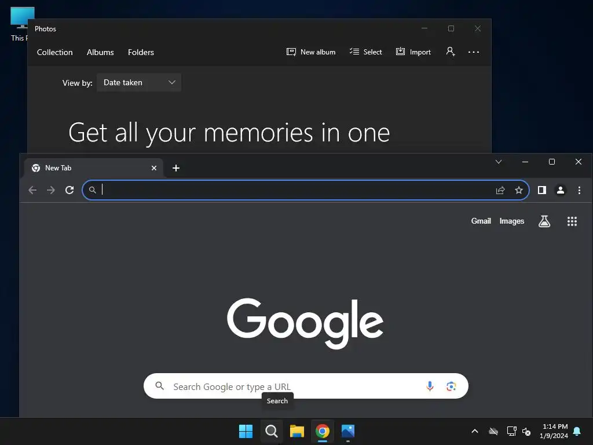
Task: Select the New Tab tab in Chrome
Action: (x=94, y=168)
